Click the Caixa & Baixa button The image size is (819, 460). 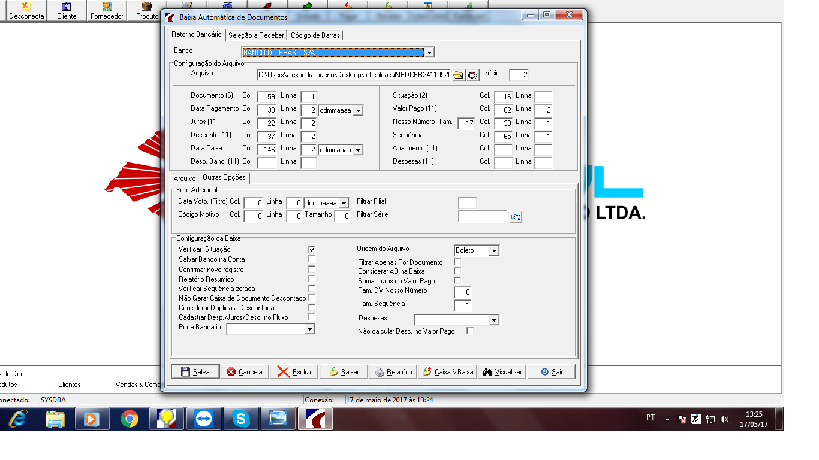coord(448,371)
